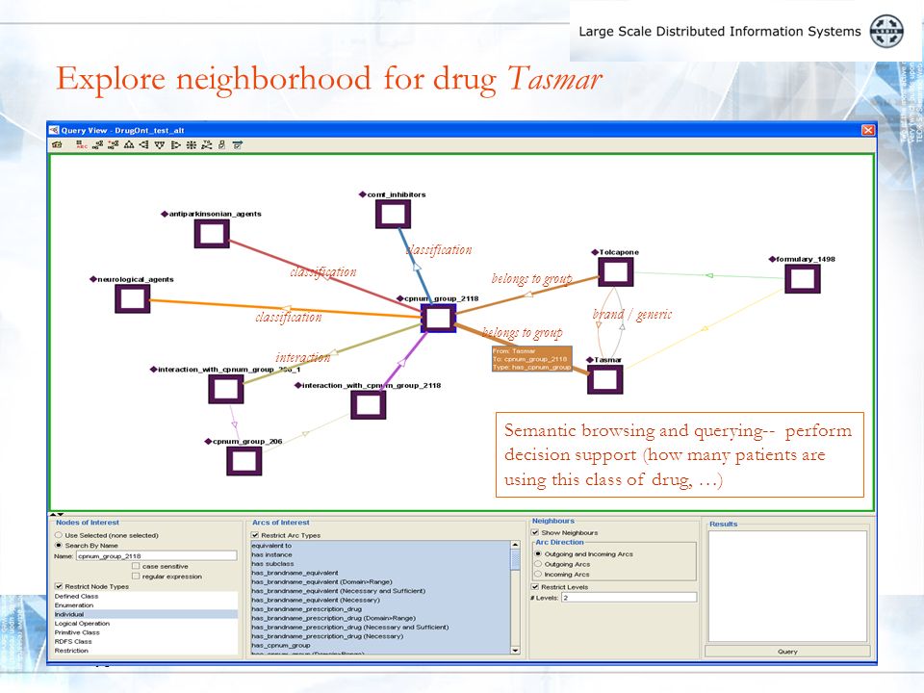Select 'RDFS Class' node type
924x693 pixels.
point(146,641)
